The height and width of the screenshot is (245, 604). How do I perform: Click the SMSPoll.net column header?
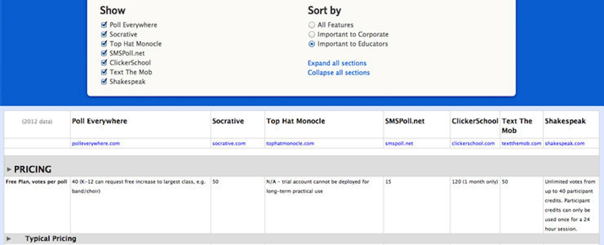[405, 121]
